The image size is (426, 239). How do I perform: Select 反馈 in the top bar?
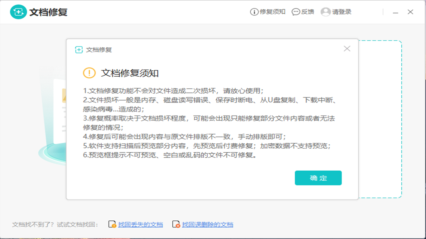pos(307,12)
